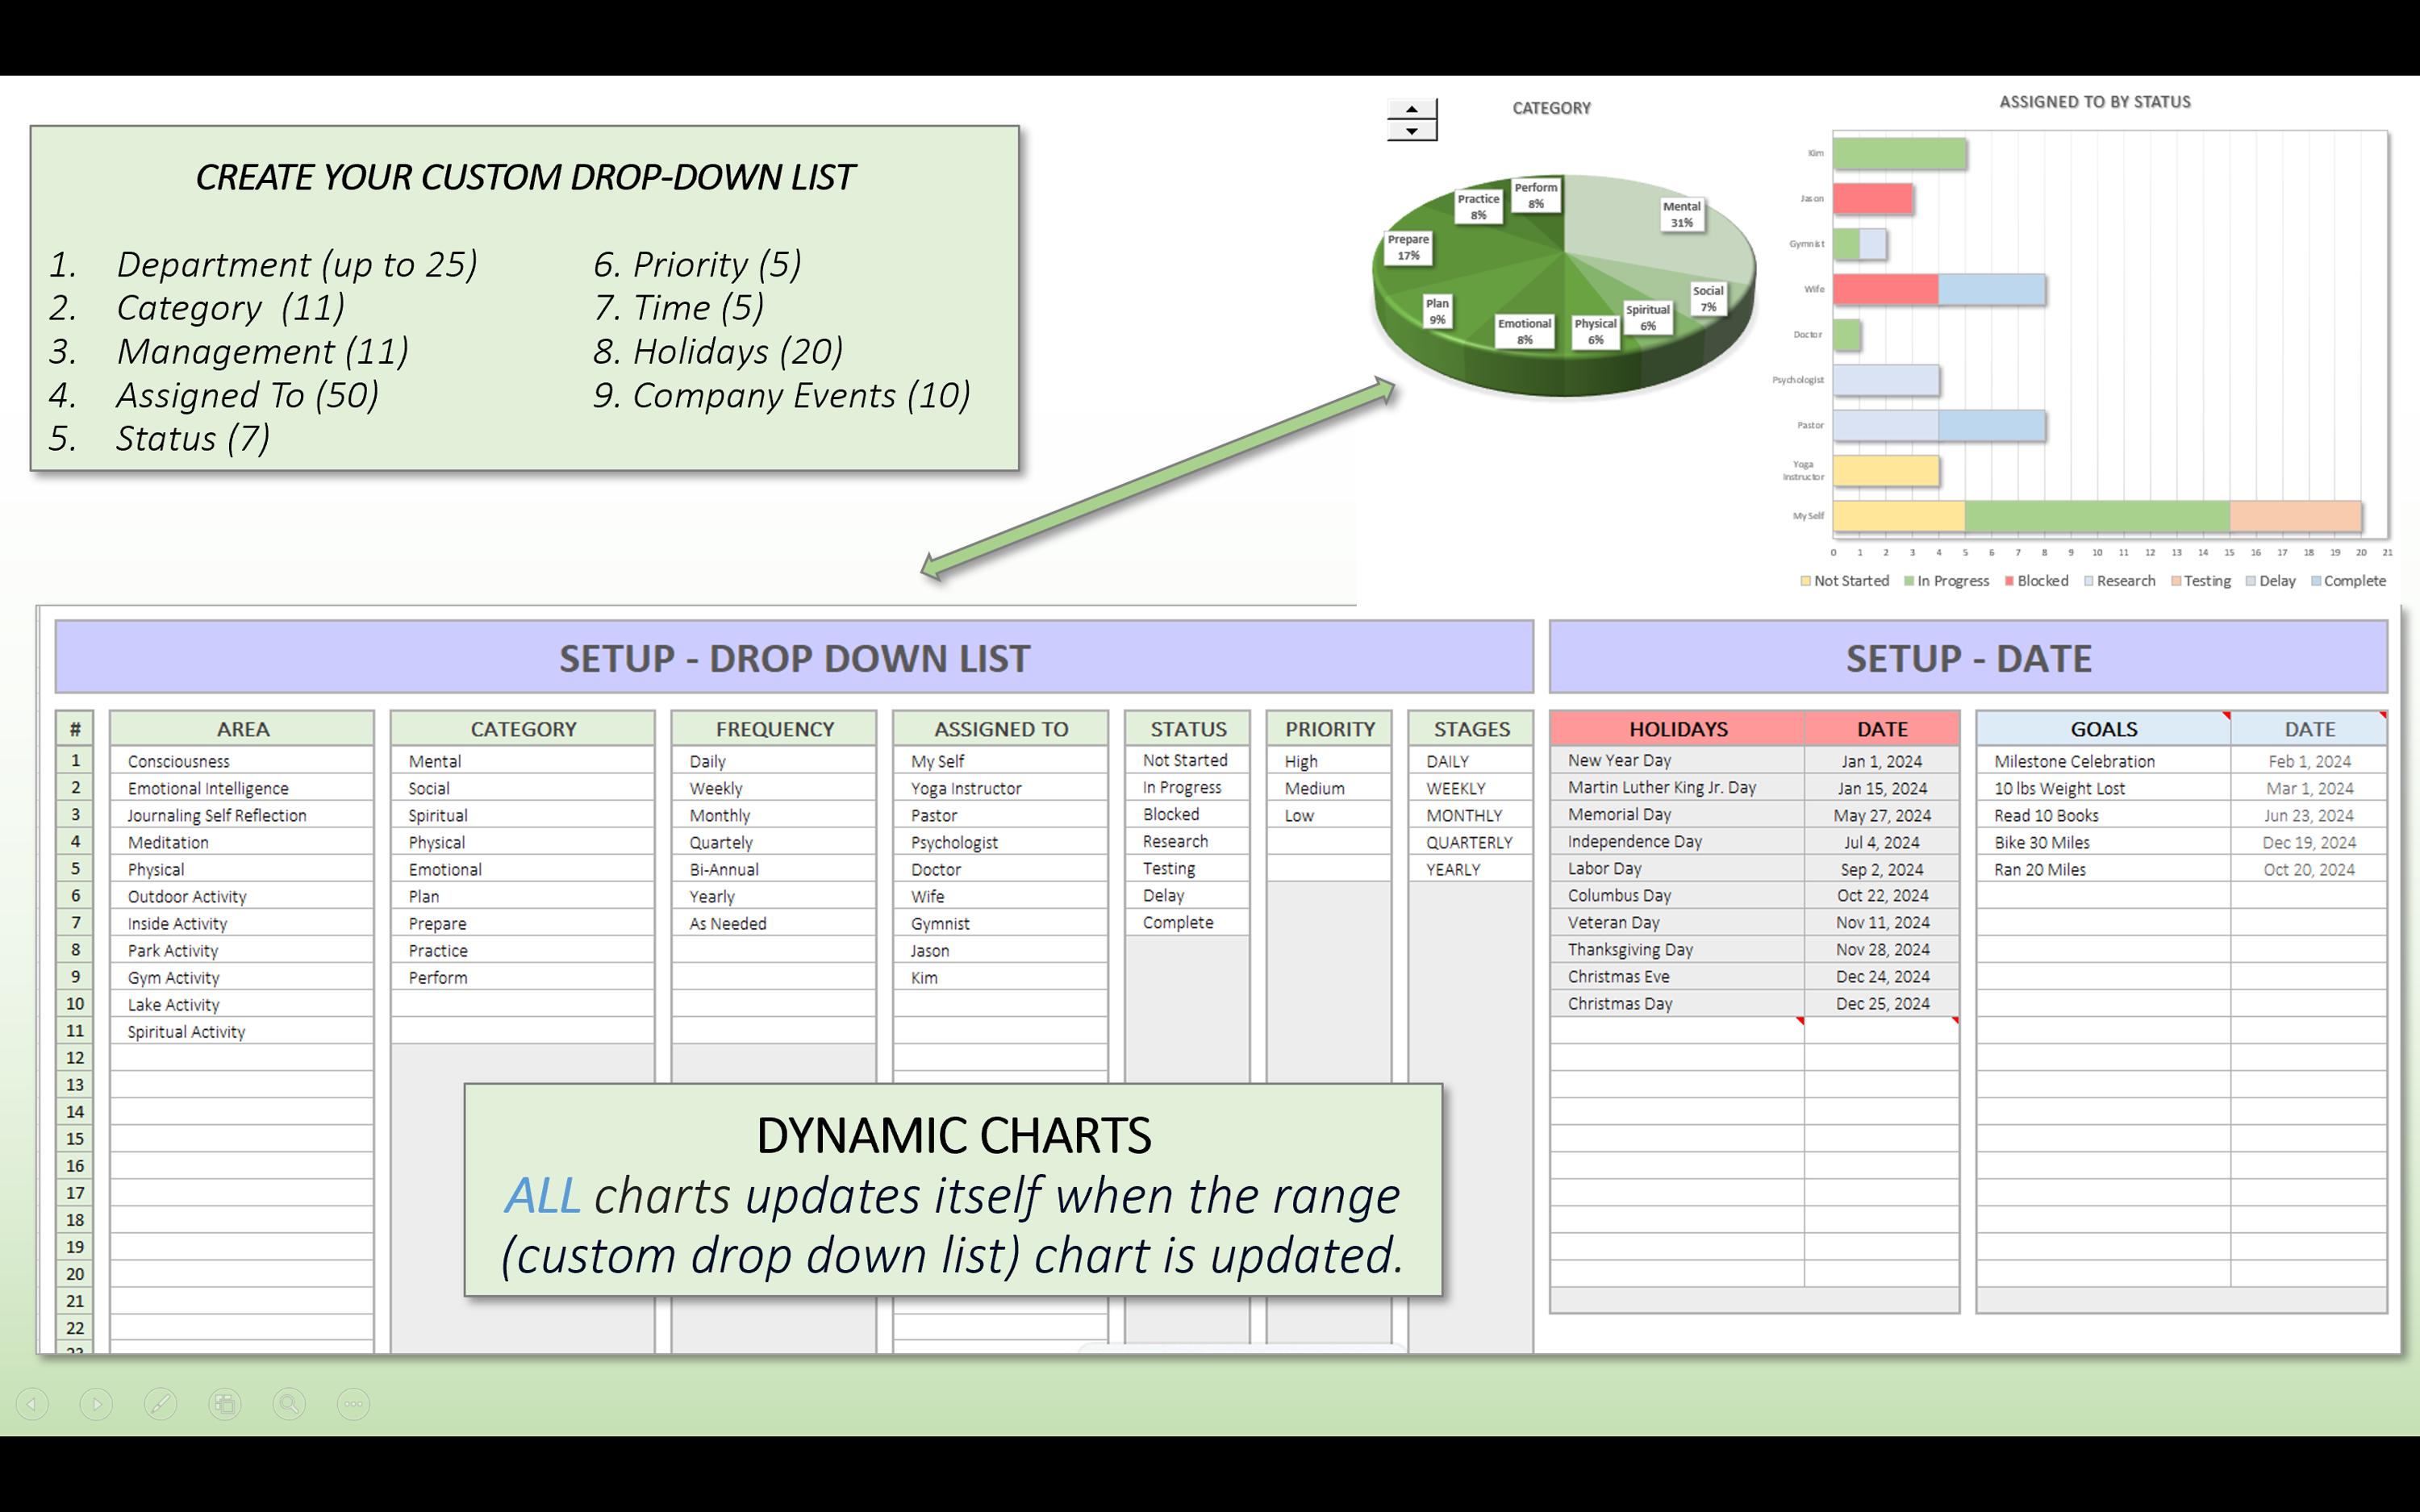The width and height of the screenshot is (2420, 1512).
Task: Select the Jul 4, 2024 date cell
Action: click(x=1882, y=842)
